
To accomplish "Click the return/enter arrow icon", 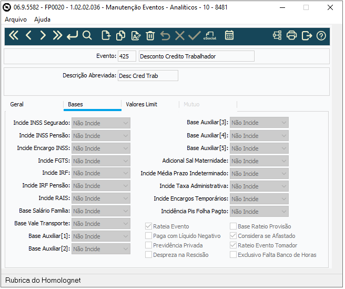I will pos(73,35).
